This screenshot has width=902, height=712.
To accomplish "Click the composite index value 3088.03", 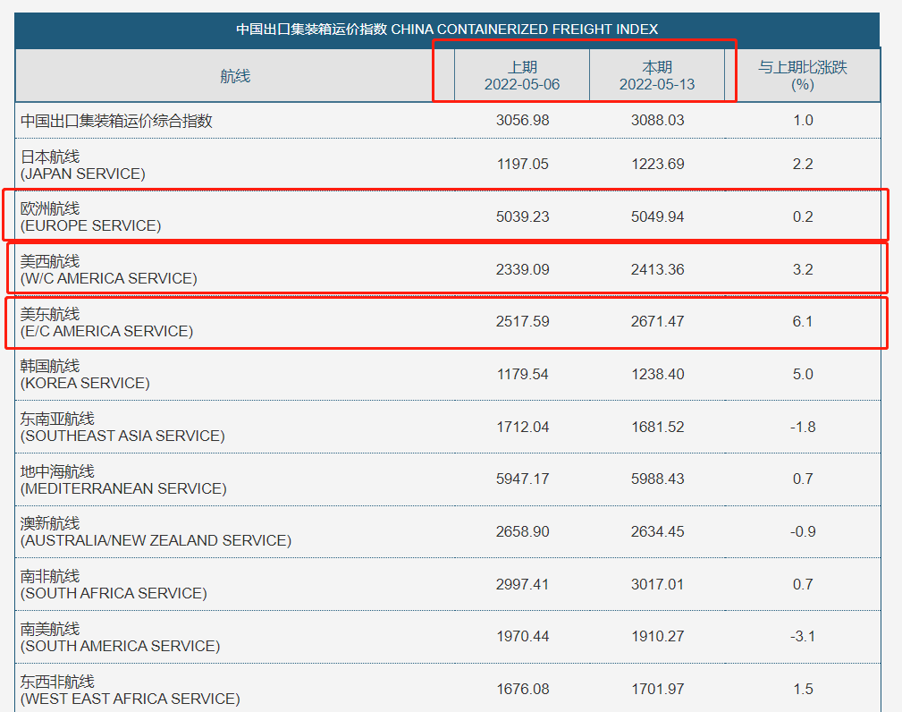I will click(x=658, y=120).
